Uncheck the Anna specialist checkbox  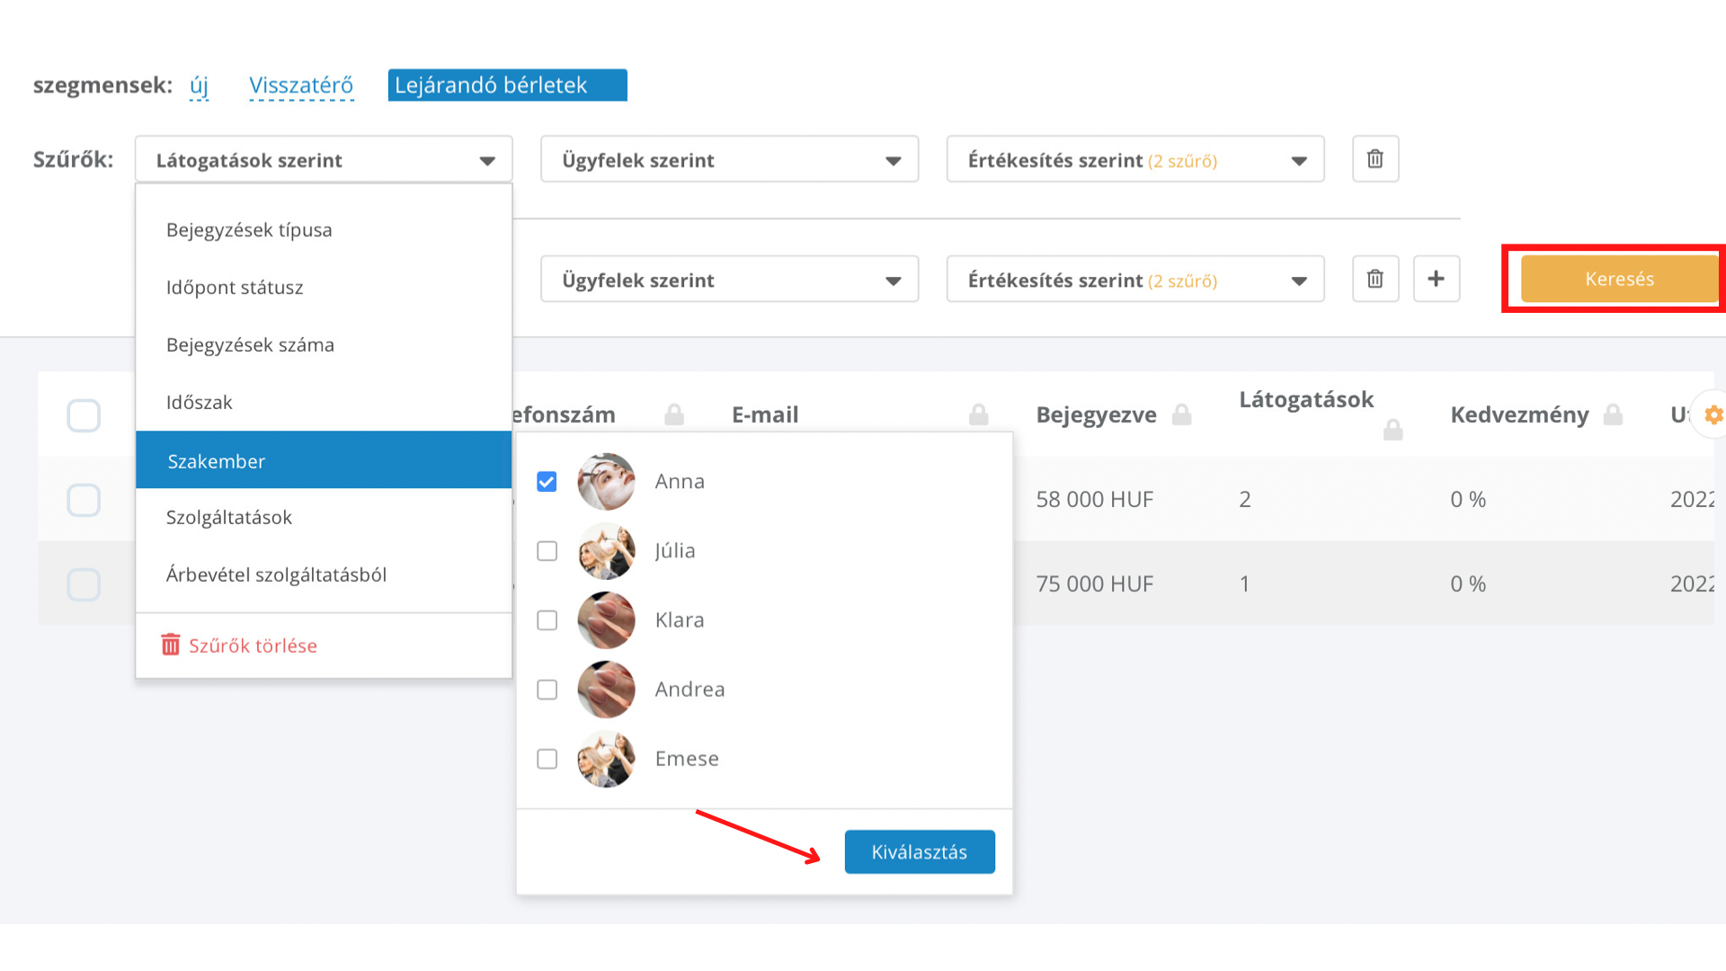tap(547, 482)
